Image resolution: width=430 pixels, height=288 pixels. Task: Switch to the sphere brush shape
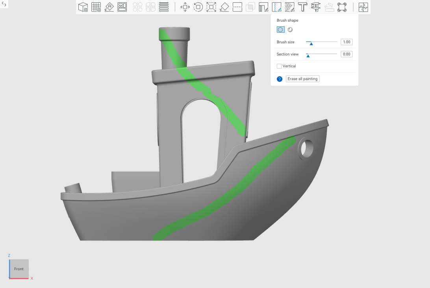coord(290,30)
